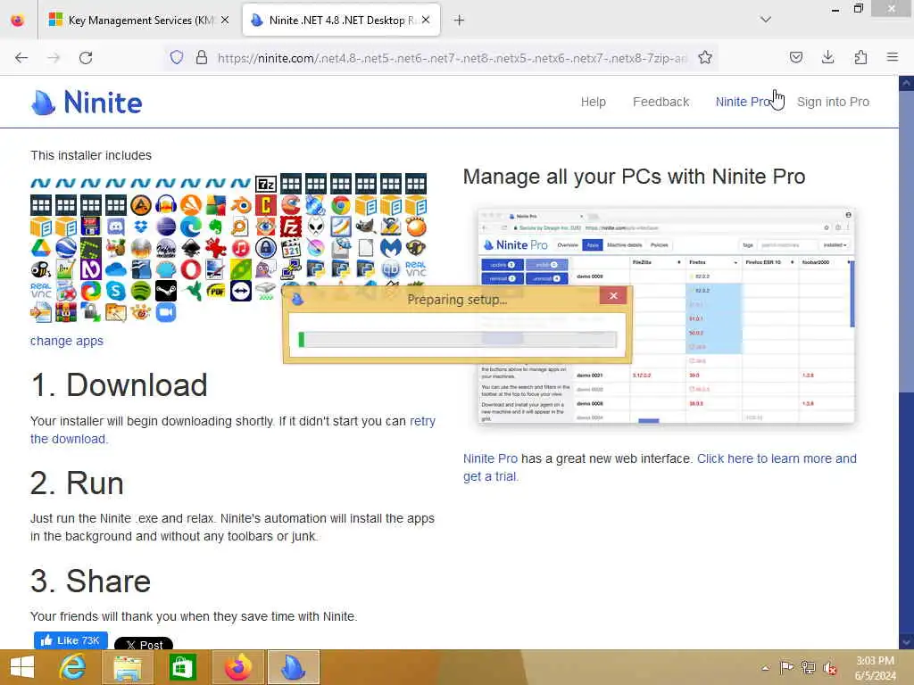Open Ninite Pro in the header
Viewport: 914px width, 685px height.
pyautogui.click(x=744, y=102)
